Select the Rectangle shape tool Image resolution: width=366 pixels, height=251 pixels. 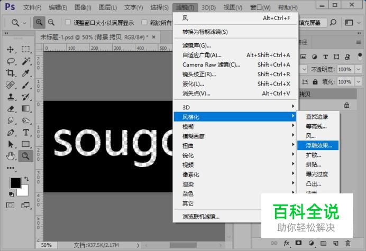(26, 144)
